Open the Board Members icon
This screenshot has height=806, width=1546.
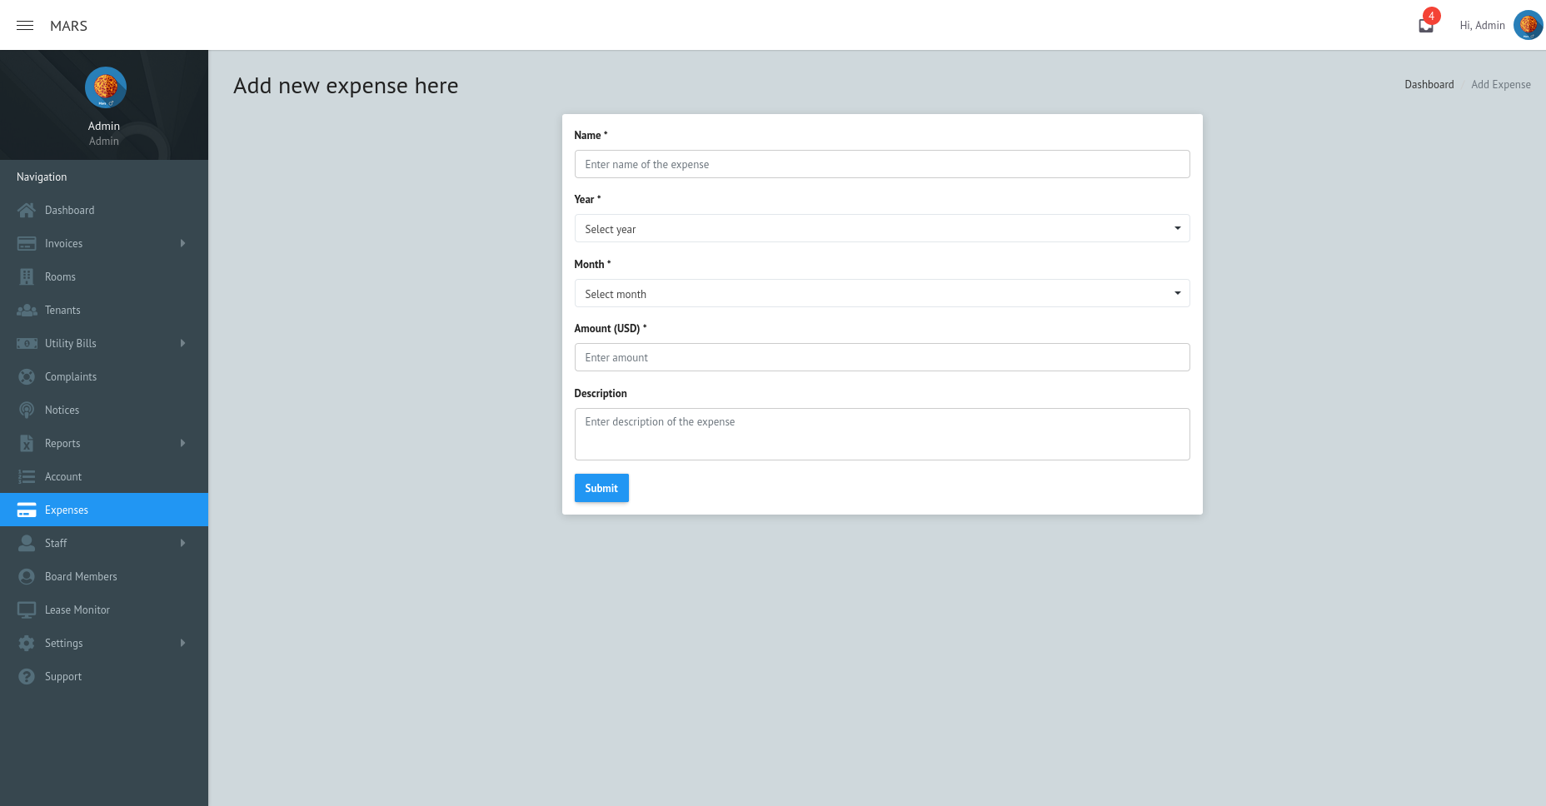tap(26, 576)
